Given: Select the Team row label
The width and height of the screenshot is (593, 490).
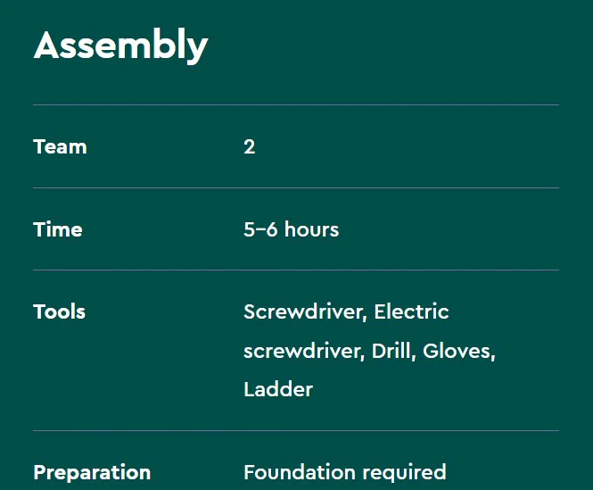Looking at the screenshot, I should click(60, 146).
